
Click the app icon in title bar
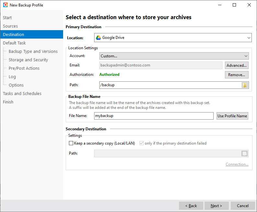5,5
